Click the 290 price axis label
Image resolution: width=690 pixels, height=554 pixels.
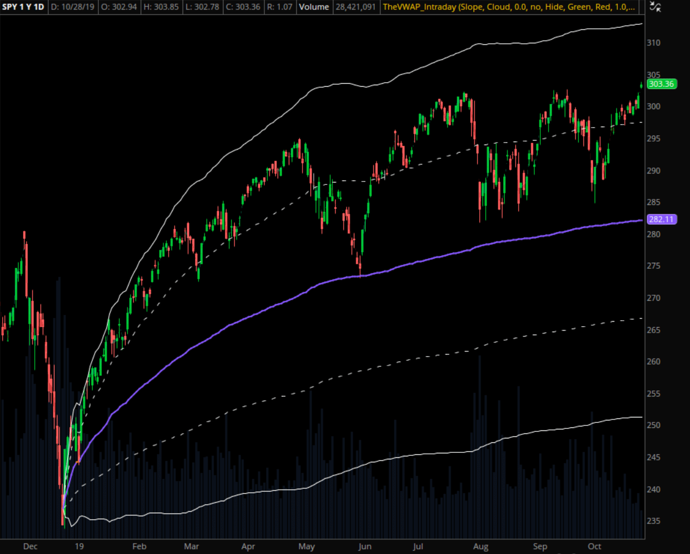click(x=654, y=171)
